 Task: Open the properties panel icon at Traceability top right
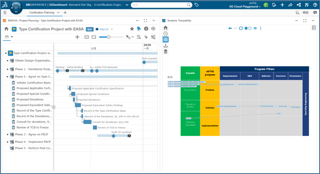[314, 28]
